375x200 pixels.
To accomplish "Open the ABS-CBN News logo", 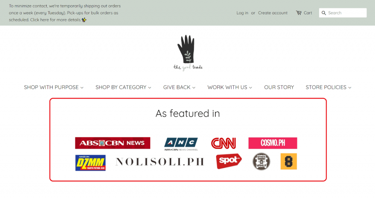I will click(113, 143).
